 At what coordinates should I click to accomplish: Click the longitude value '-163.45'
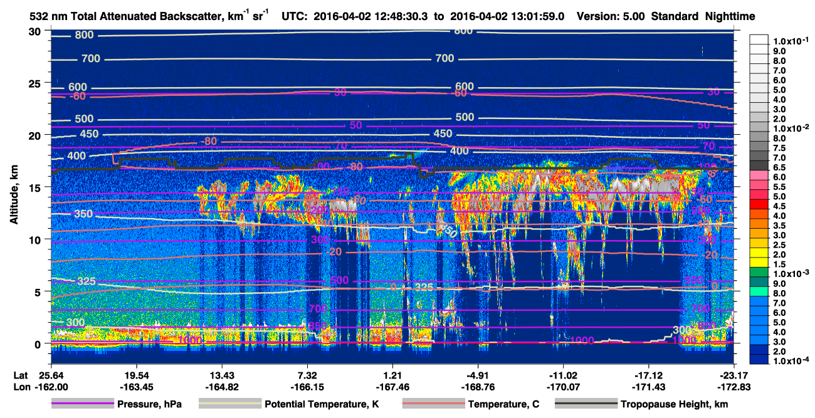(136, 387)
